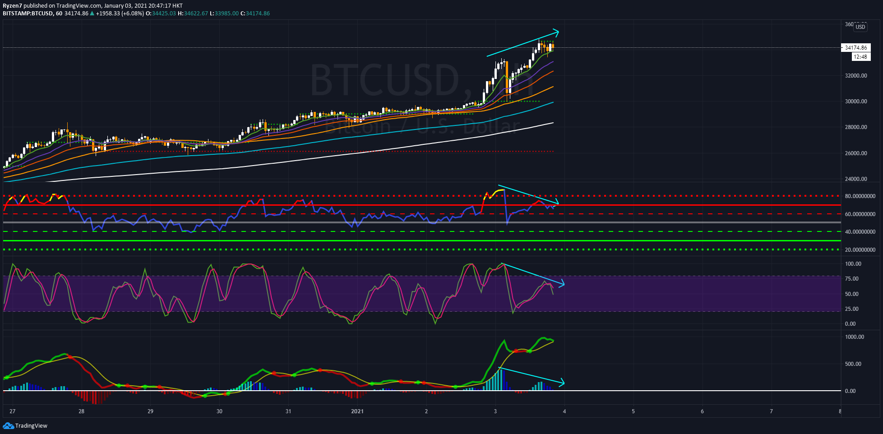This screenshot has width=883, height=434.
Task: Click the 12:48 bar countdown label
Action: point(860,57)
